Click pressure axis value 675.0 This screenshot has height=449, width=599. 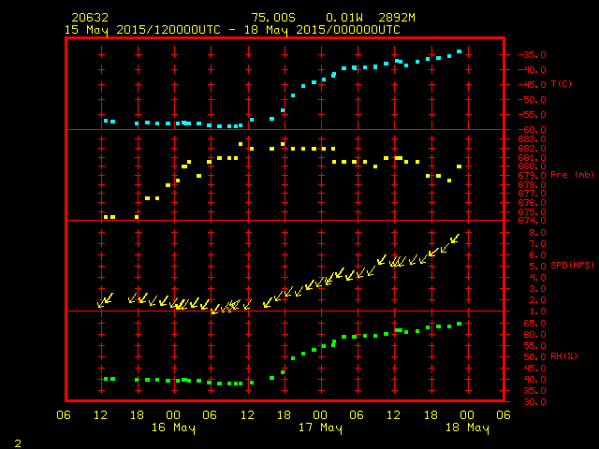tap(533, 212)
